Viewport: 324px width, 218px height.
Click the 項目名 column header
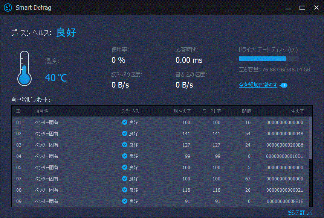coord(42,111)
